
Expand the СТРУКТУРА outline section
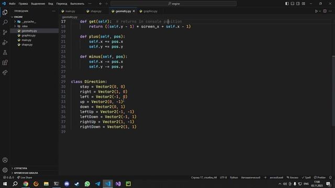[x=20, y=168]
